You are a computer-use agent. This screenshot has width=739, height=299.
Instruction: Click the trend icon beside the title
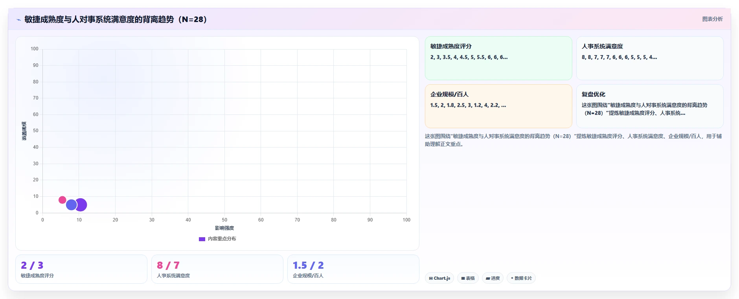pyautogui.click(x=18, y=20)
